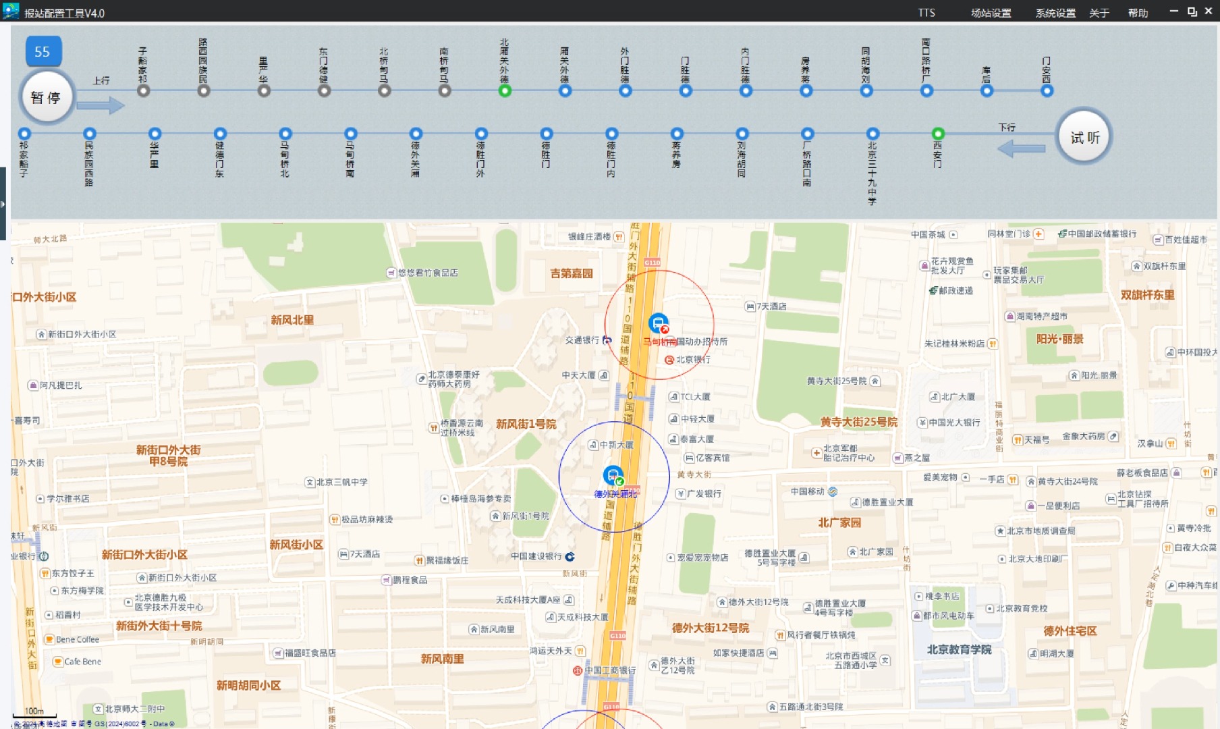The height and width of the screenshot is (729, 1220).
Task: Open the TTS menu
Action: (926, 13)
